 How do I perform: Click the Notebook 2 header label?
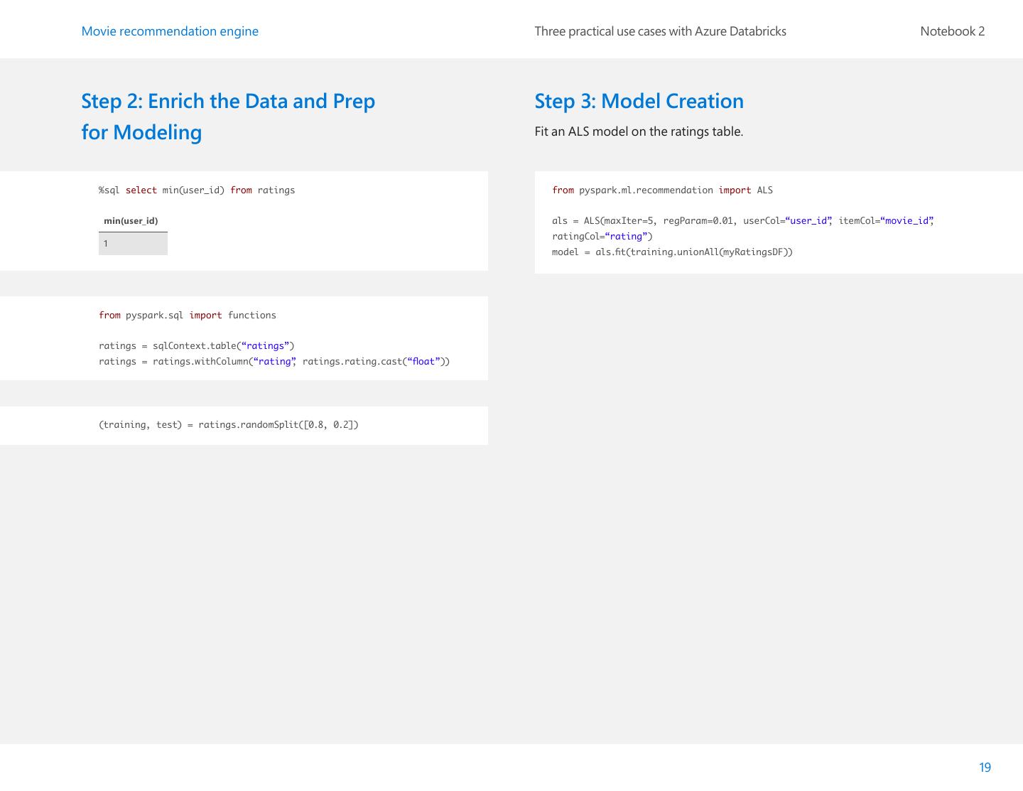click(952, 31)
